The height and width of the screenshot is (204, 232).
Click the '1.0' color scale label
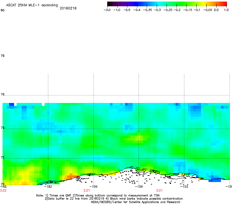click(x=226, y=10)
